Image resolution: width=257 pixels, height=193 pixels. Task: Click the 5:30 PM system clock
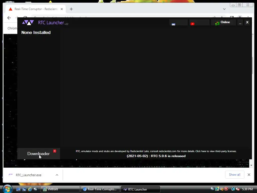point(247,189)
